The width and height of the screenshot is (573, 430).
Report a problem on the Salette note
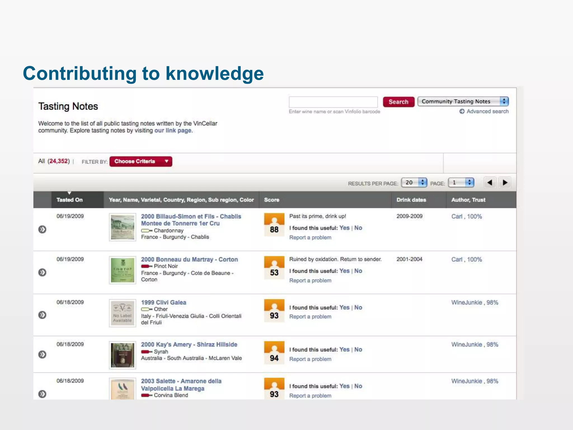310,396
